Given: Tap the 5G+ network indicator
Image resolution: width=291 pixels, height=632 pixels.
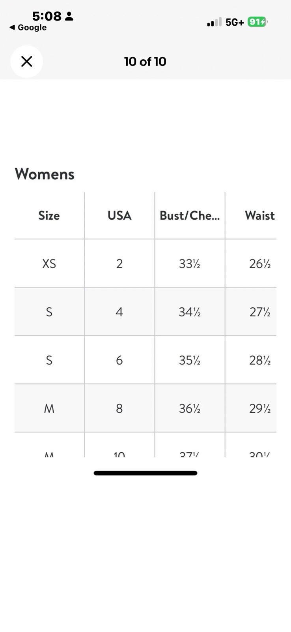Looking at the screenshot, I should click(x=235, y=23).
